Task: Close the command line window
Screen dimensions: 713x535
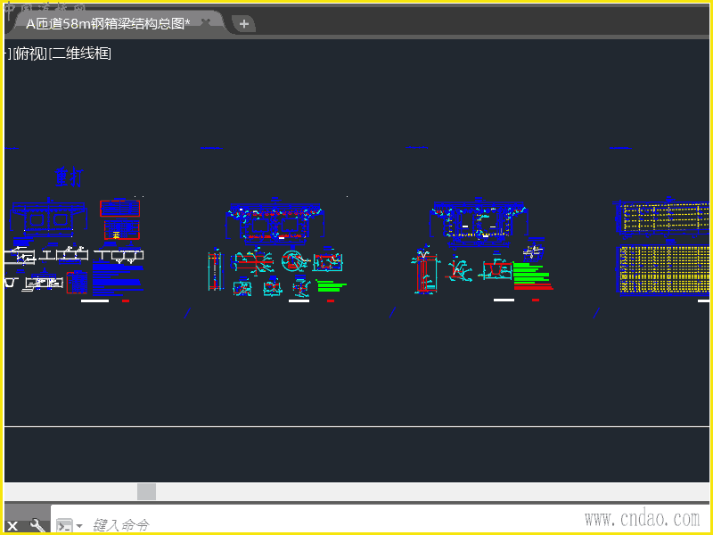Action: (12, 526)
